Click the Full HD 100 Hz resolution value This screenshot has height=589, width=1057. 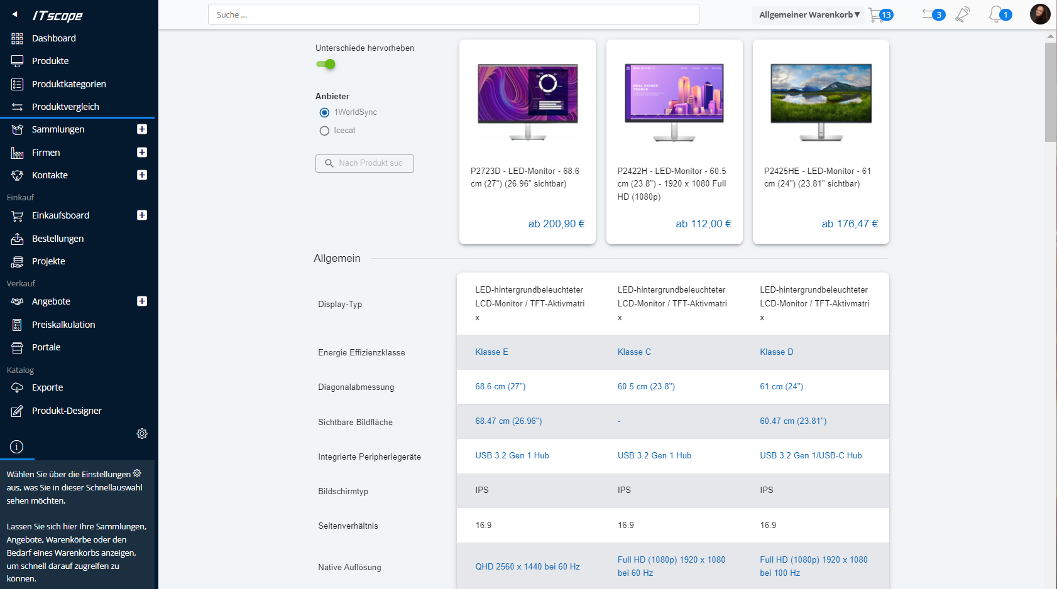tap(814, 566)
